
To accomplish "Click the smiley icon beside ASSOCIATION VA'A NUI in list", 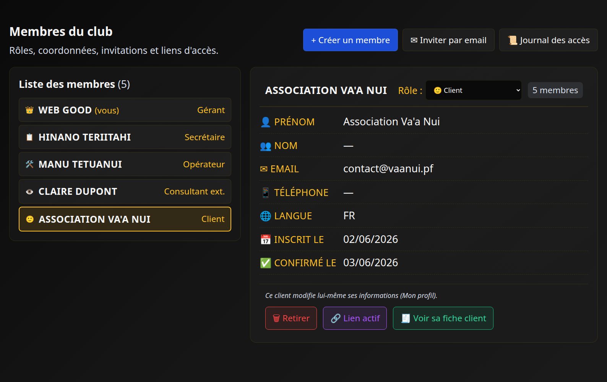I will (30, 219).
